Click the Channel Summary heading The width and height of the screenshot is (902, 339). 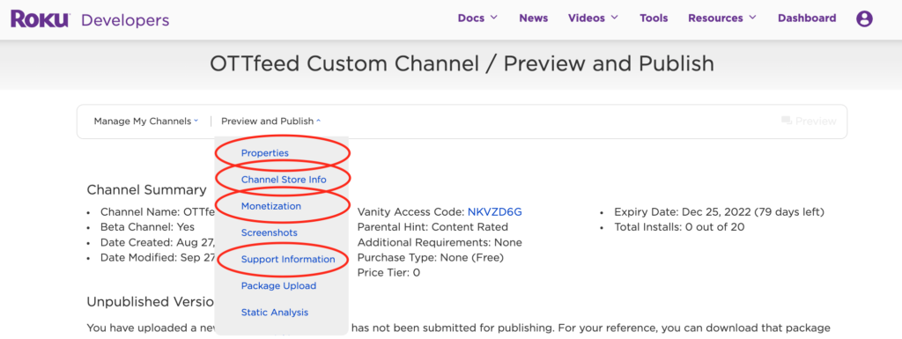coord(146,189)
